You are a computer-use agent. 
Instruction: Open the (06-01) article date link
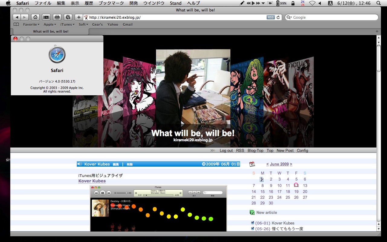point(263,223)
